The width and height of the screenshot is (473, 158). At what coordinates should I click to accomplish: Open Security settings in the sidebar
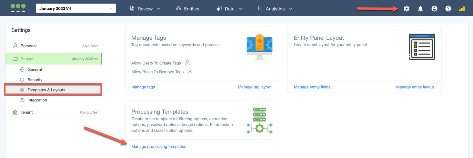click(35, 80)
